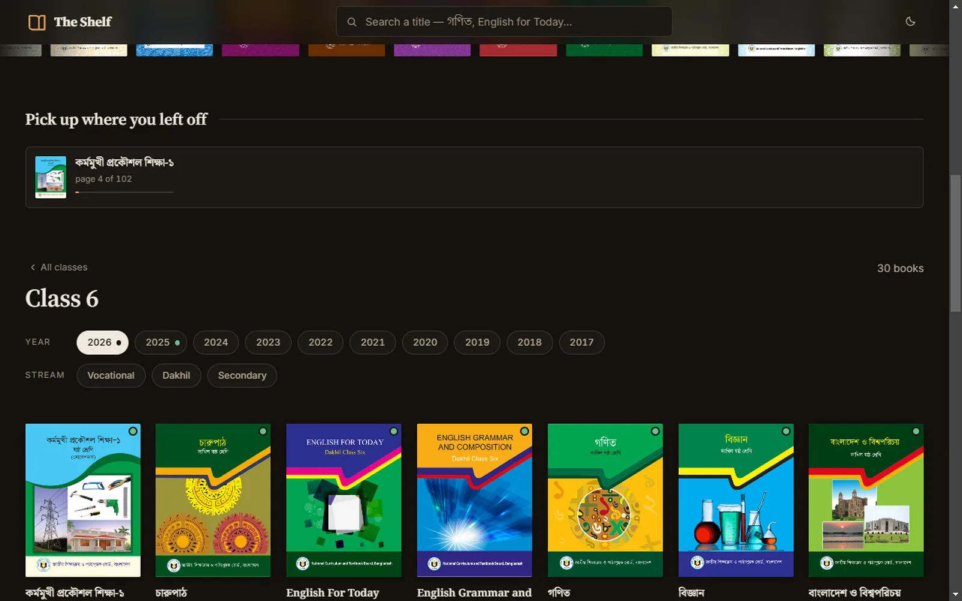Open the গণিত book cover

[x=605, y=500]
